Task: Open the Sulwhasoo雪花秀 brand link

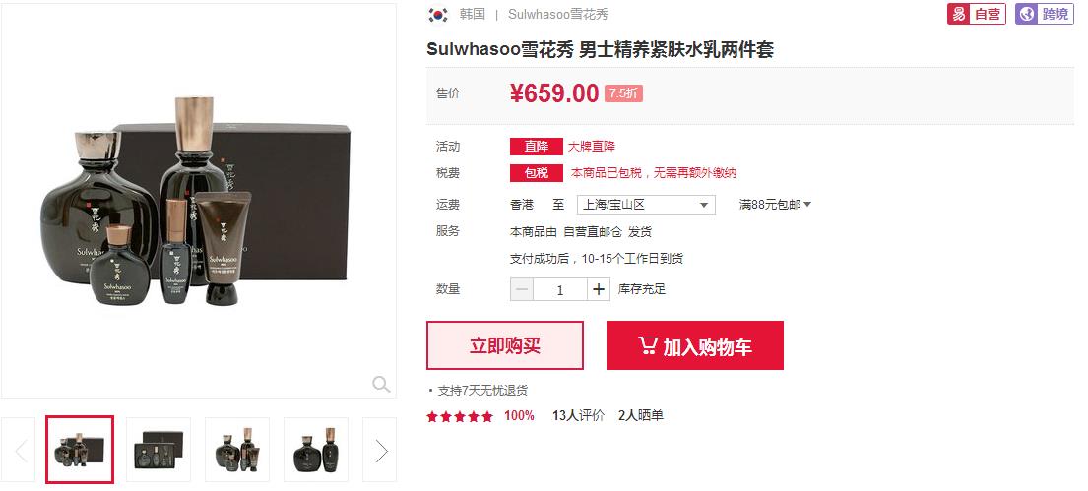Action: [558, 15]
